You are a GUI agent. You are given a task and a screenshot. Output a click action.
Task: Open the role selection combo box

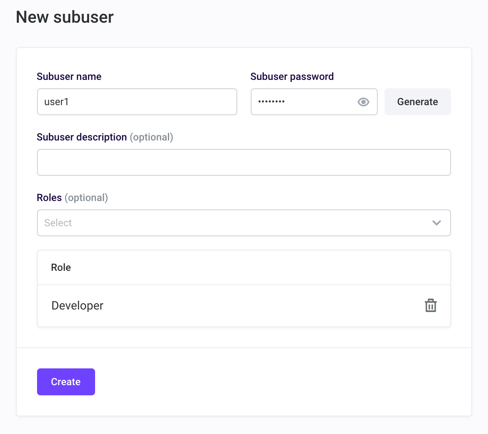pyautogui.click(x=244, y=223)
